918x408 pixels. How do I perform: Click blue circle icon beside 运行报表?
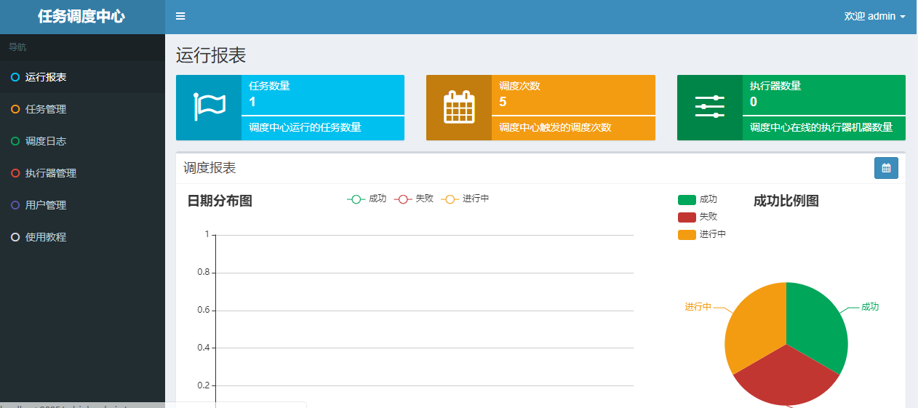pos(15,77)
